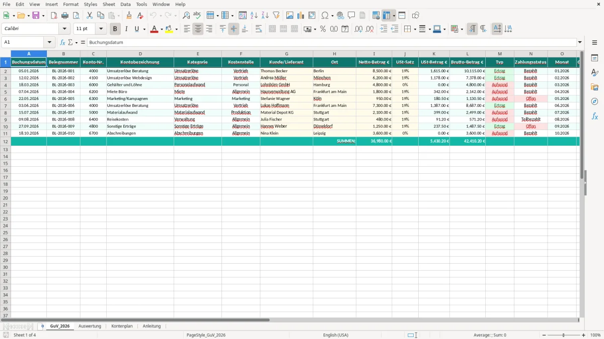Click the Font Color red A button

155,29
